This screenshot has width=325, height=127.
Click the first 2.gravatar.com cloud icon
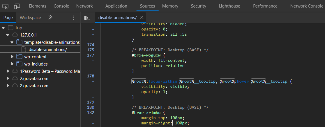(15, 79)
